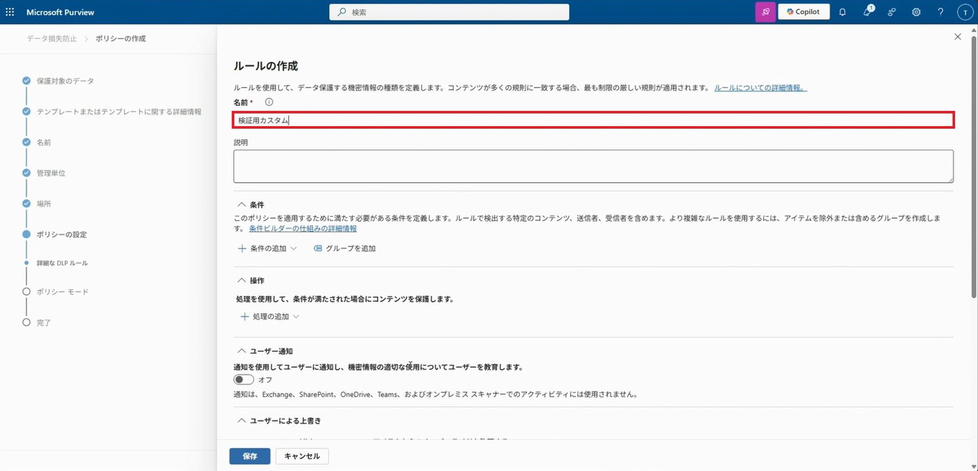
Task: Open the app launcher waffle icon
Action: pos(10,12)
